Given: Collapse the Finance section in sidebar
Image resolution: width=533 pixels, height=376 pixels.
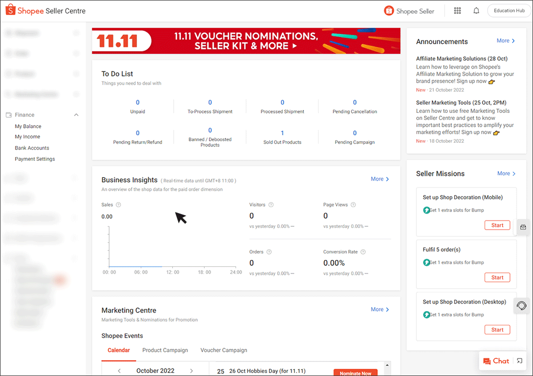Looking at the screenshot, I should (76, 115).
